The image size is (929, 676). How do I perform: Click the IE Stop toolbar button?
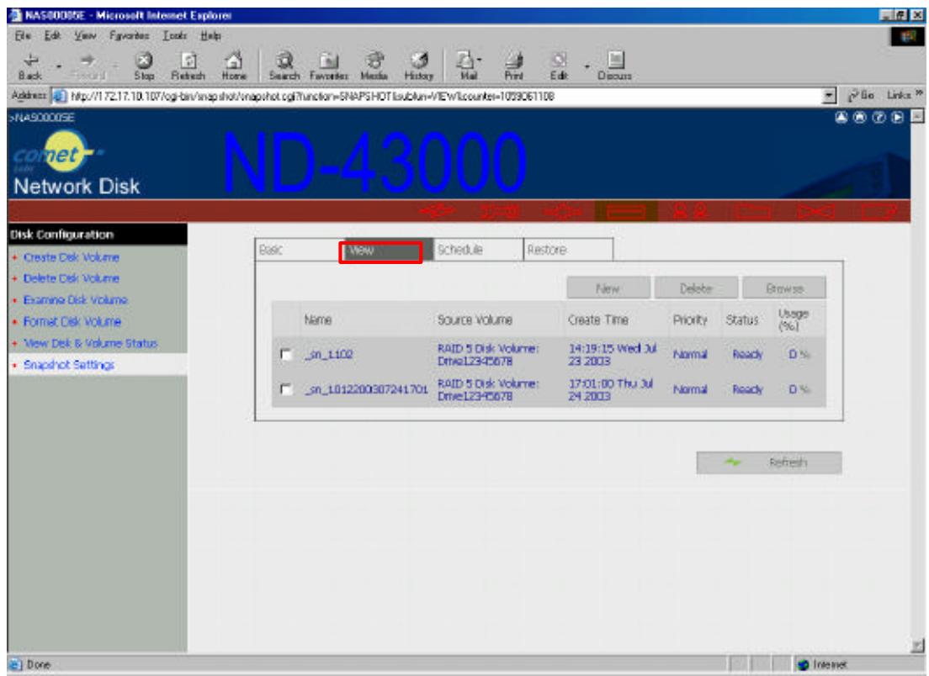pyautogui.click(x=144, y=66)
